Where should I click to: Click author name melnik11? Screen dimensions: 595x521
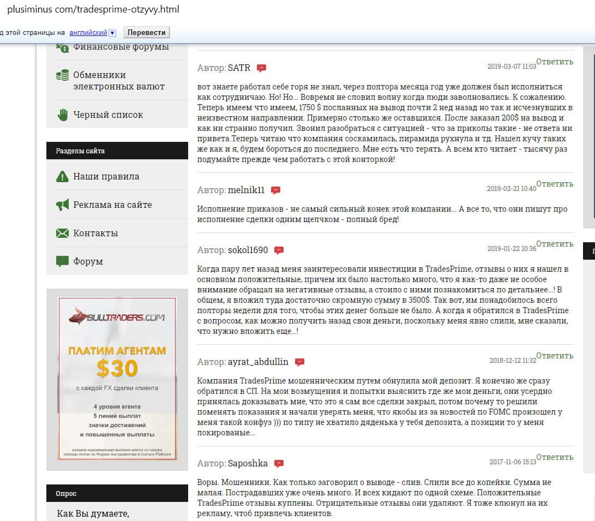tap(246, 190)
